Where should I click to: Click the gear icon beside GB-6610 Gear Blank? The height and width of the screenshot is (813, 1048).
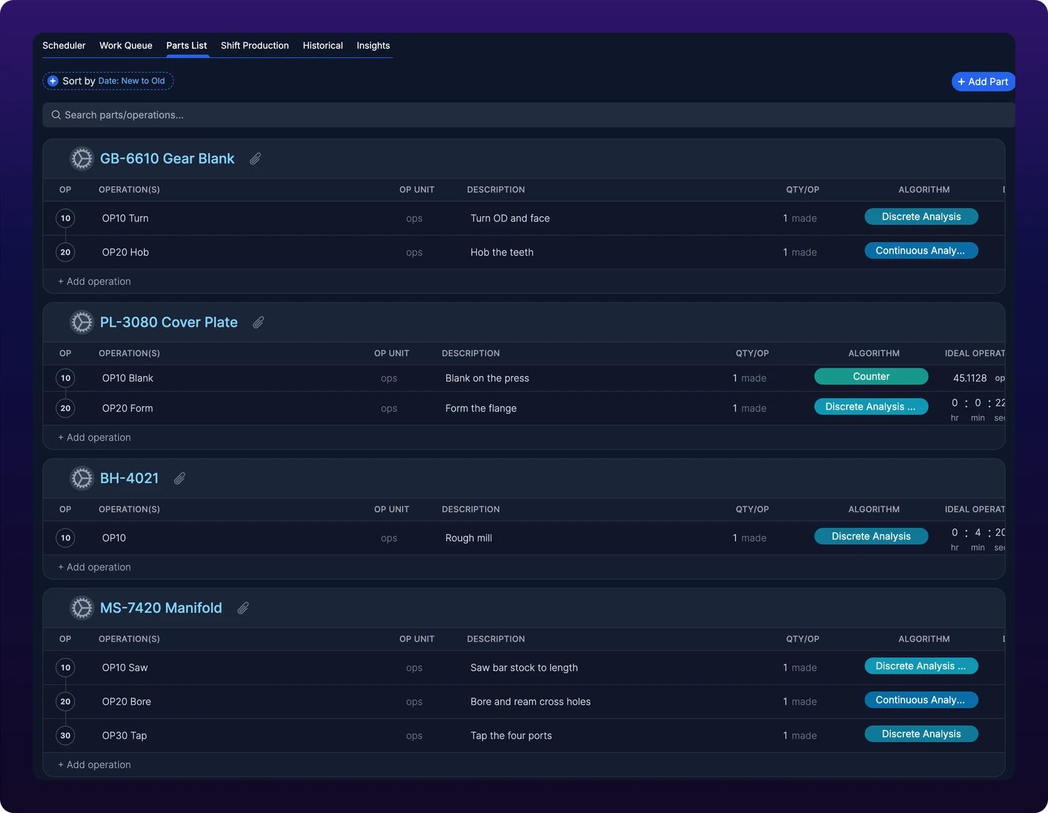[x=82, y=159]
